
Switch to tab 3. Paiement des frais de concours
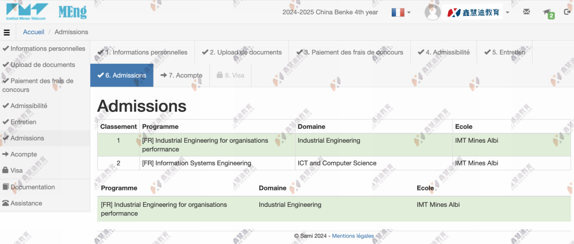(x=350, y=52)
